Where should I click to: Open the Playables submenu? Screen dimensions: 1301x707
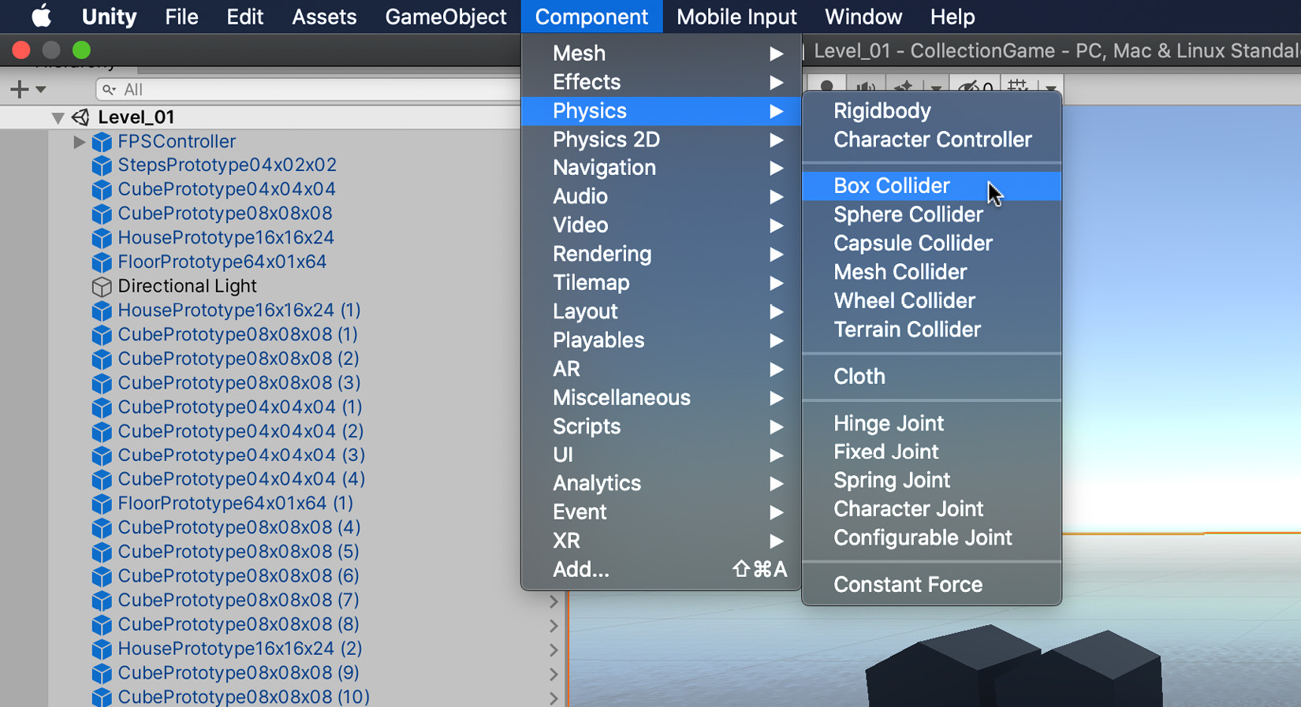point(661,340)
